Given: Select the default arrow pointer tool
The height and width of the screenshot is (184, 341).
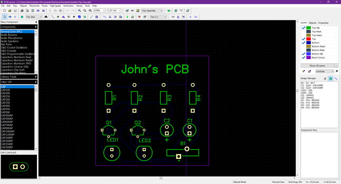Looking at the screenshot, I should pyautogui.click(x=5, y=17).
